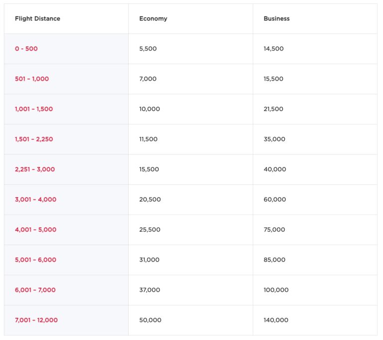Click the Flight Distance column header
Screen dimensions: 383x340
[37, 18]
